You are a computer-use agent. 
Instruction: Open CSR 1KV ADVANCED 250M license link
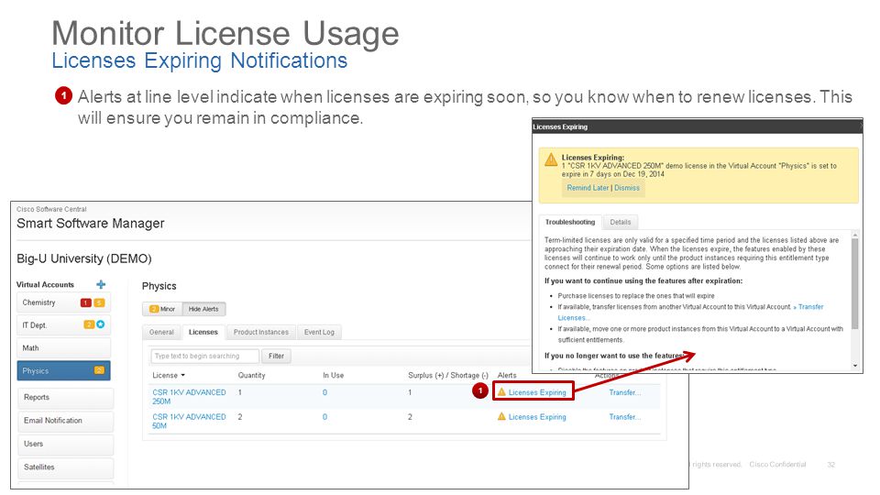click(x=189, y=397)
